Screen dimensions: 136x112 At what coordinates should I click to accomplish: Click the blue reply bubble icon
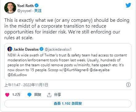click(30, 95)
